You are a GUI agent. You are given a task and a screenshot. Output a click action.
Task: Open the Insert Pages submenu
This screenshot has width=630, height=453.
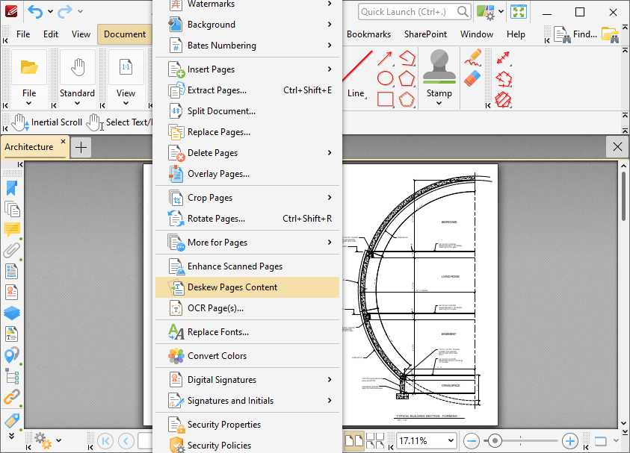coord(247,69)
